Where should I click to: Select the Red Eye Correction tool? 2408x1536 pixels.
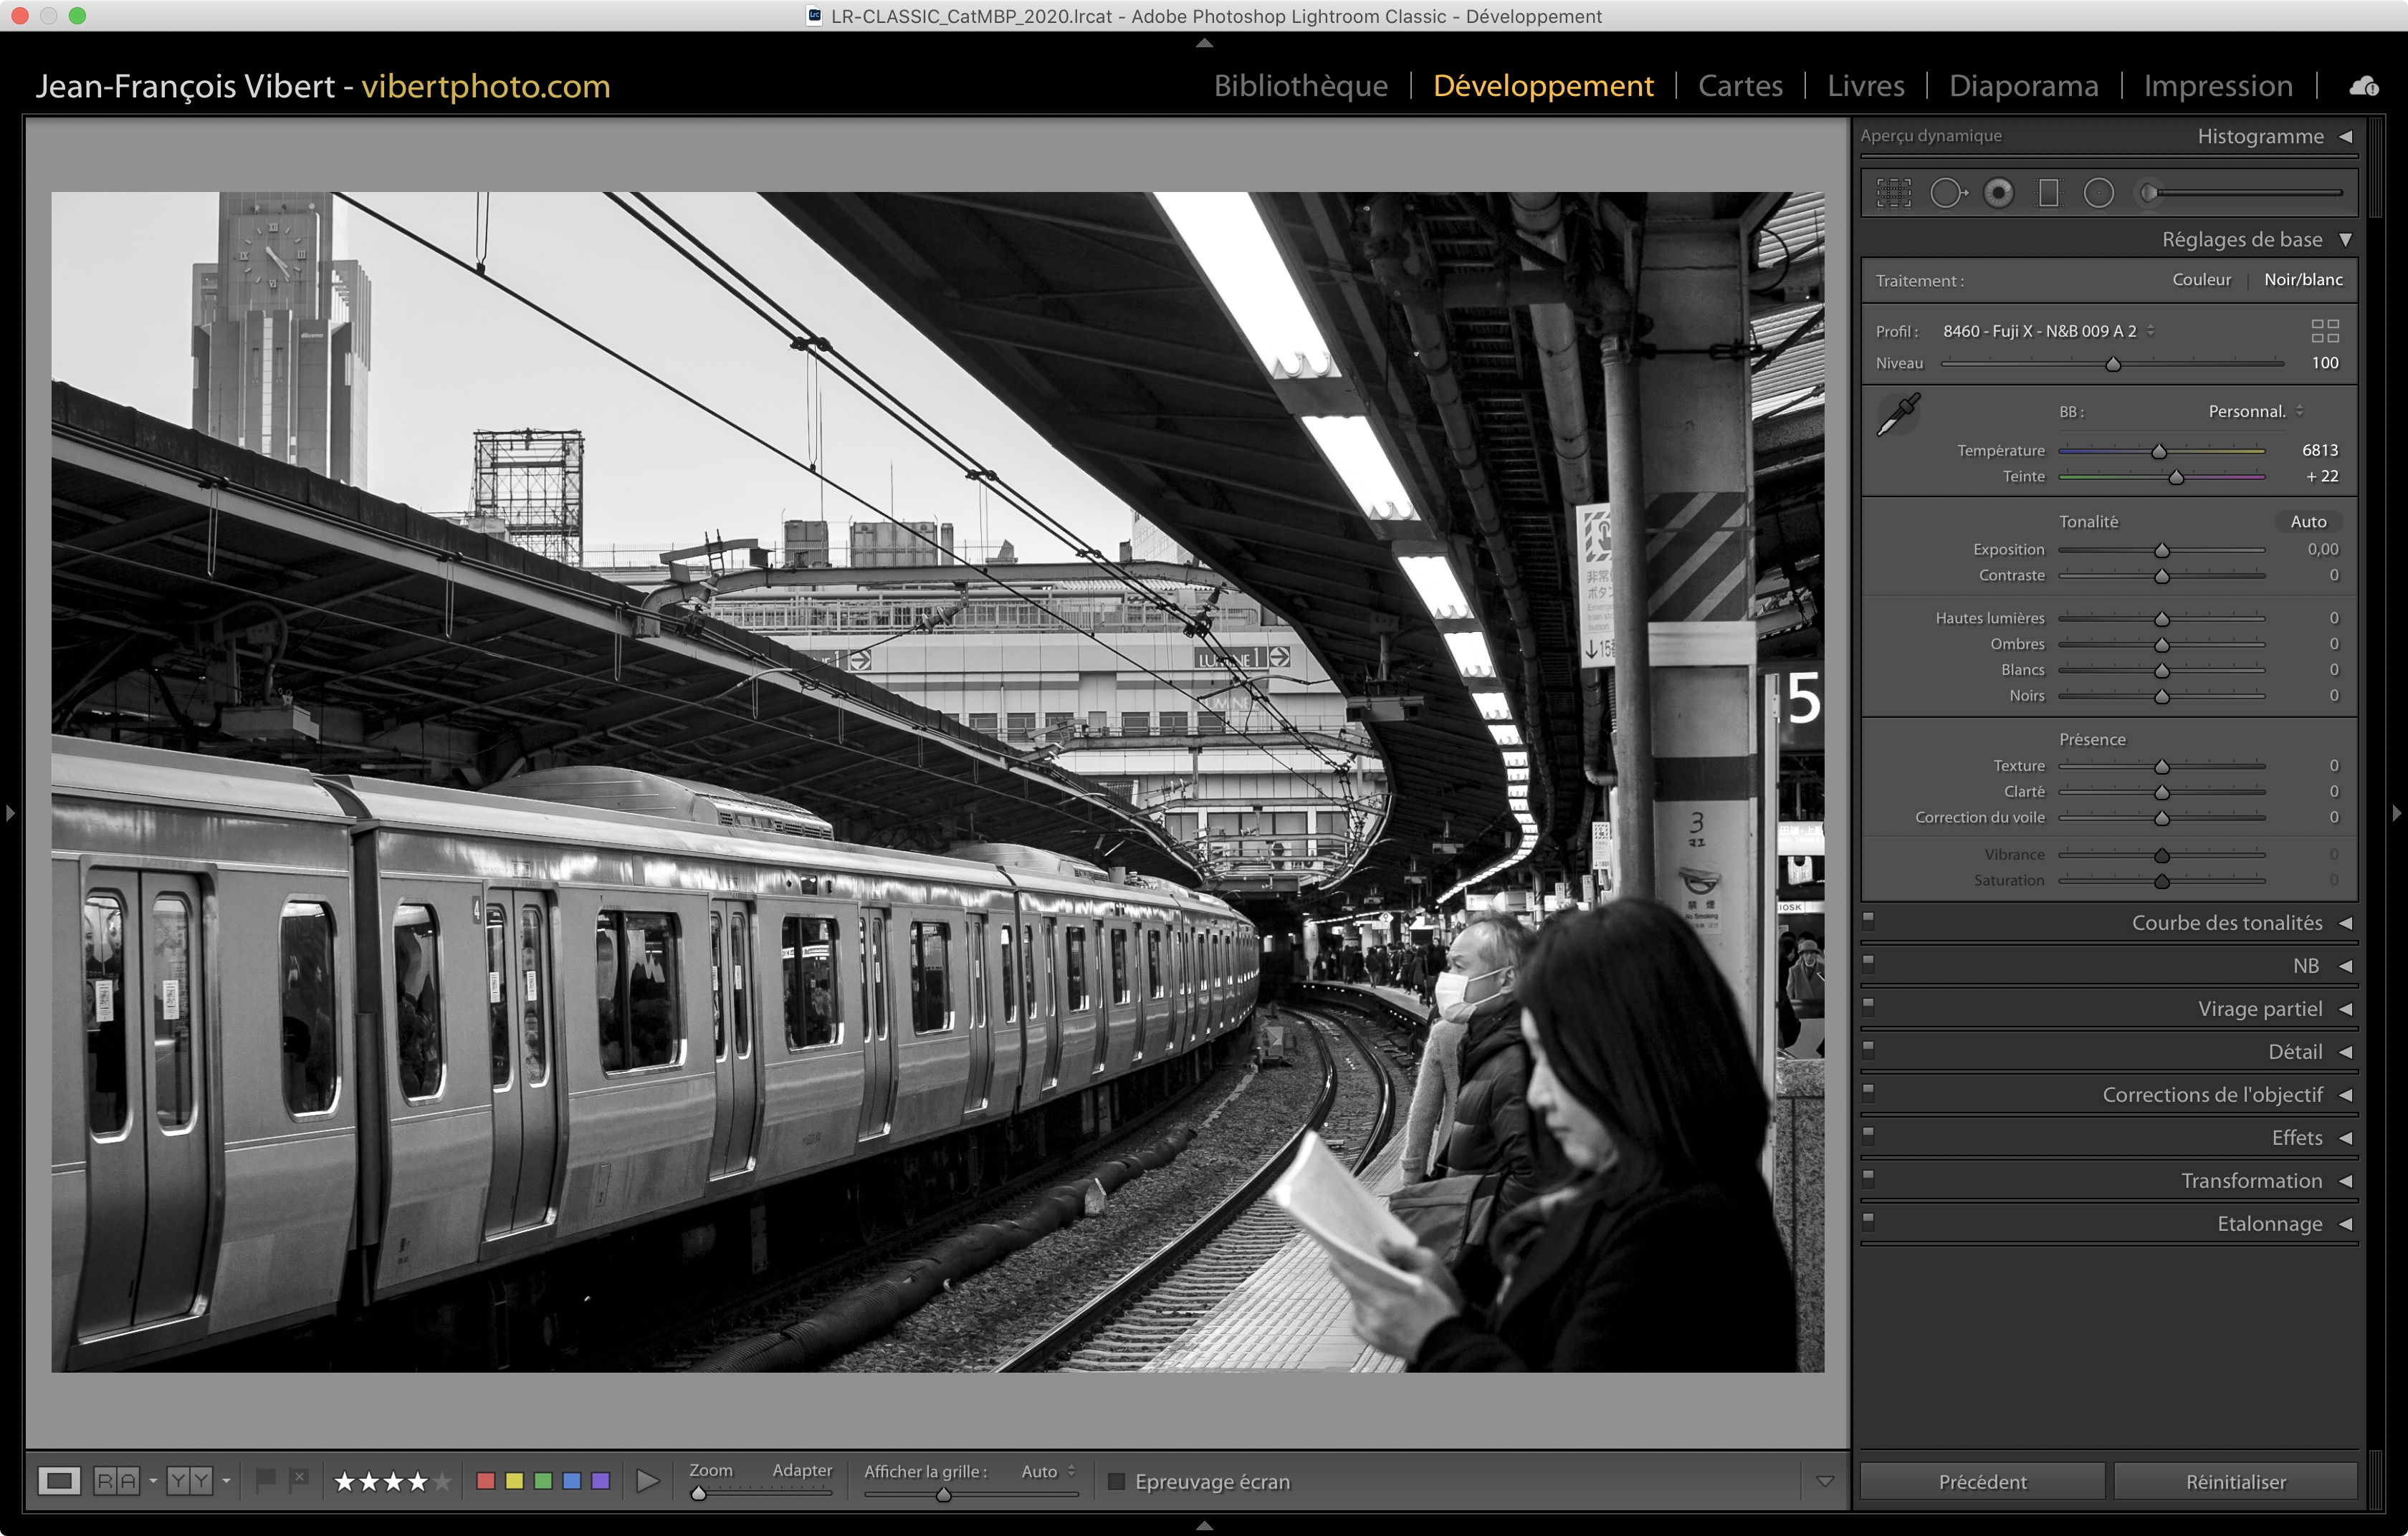click(x=1998, y=193)
